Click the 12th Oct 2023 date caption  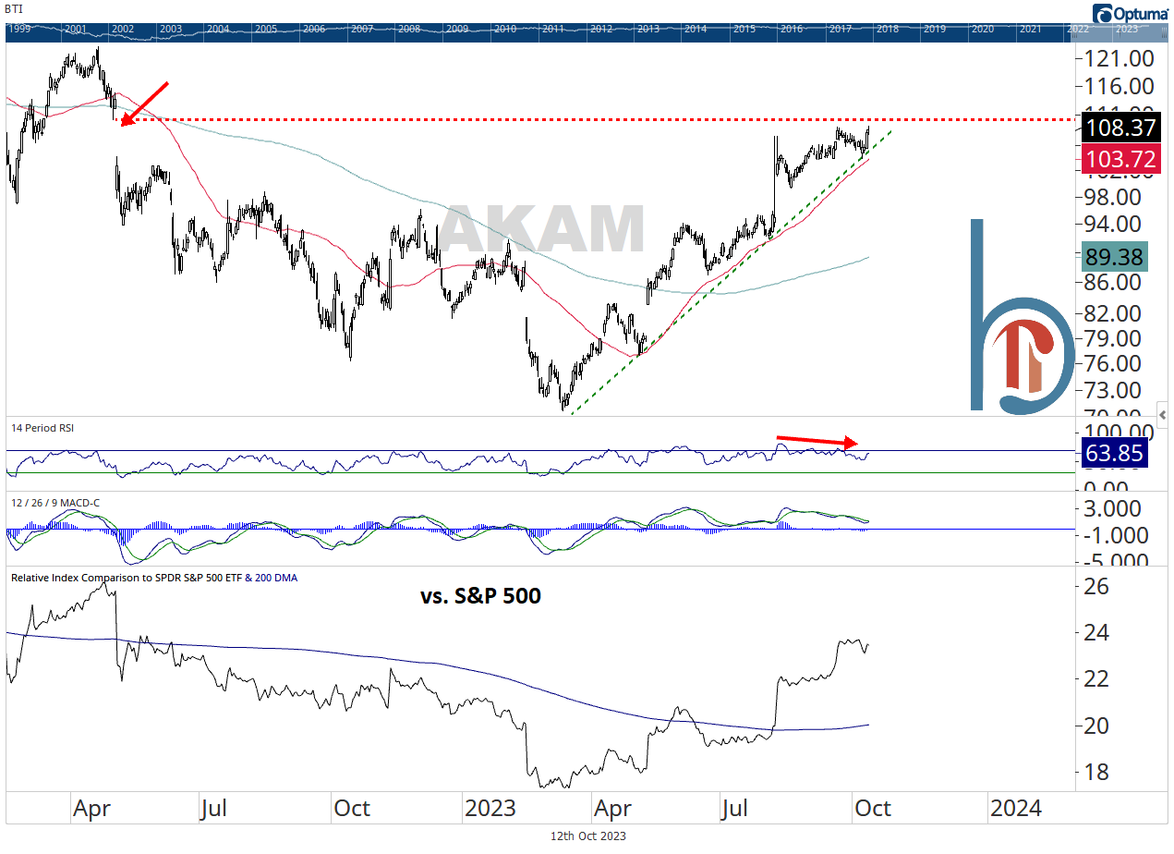587,836
